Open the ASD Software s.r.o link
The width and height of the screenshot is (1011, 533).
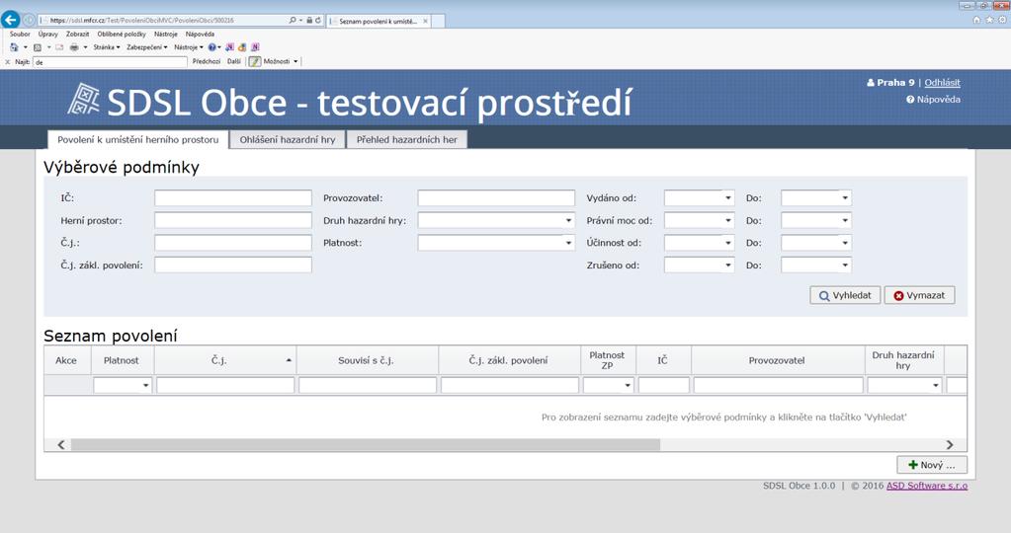coord(927,486)
